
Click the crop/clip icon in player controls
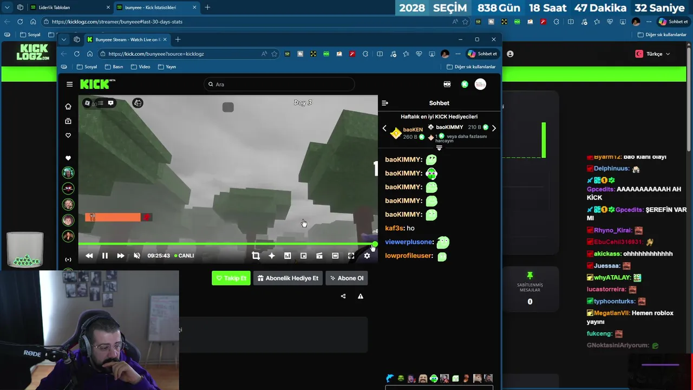(x=256, y=256)
